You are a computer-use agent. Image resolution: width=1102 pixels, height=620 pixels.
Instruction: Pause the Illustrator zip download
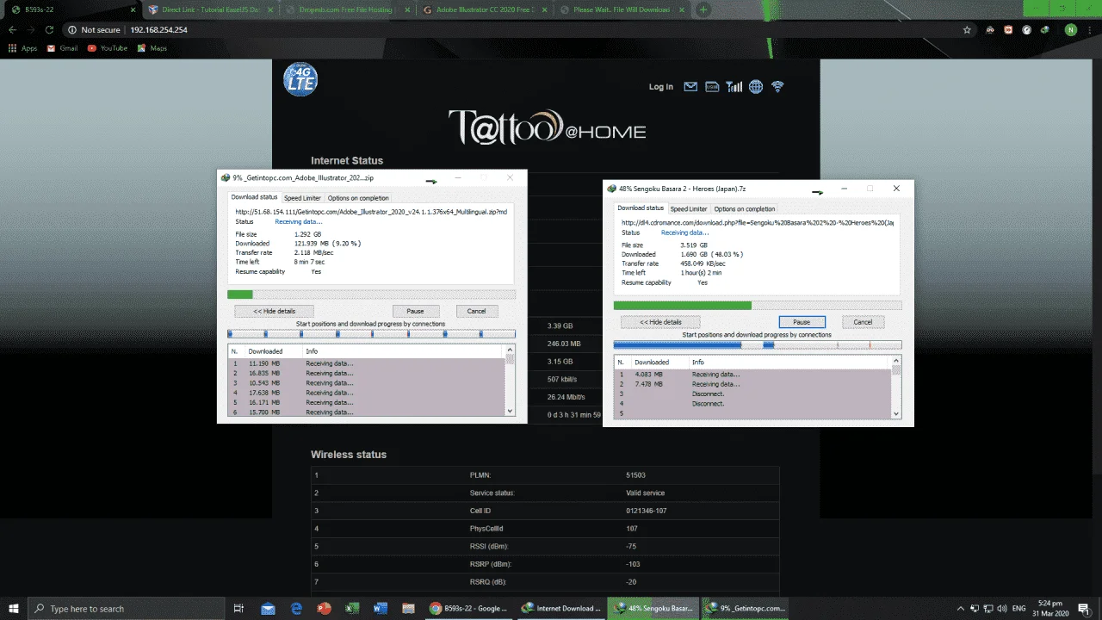[415, 311]
